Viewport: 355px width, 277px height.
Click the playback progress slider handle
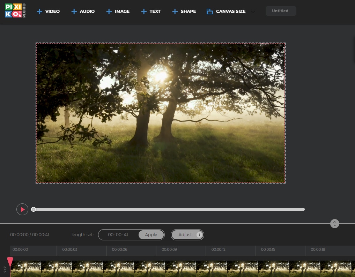pos(34,209)
